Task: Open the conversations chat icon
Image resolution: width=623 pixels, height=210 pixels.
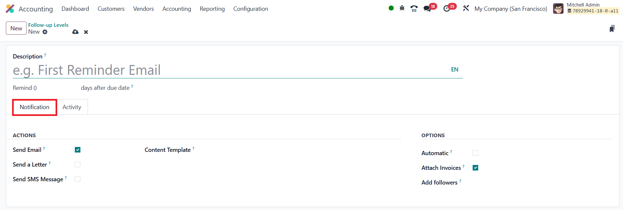Action: pyautogui.click(x=427, y=8)
